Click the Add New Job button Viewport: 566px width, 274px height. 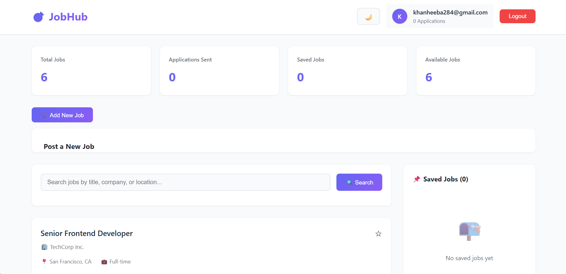62,115
